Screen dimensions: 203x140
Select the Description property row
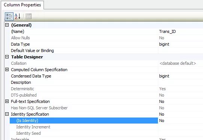tap(84, 82)
